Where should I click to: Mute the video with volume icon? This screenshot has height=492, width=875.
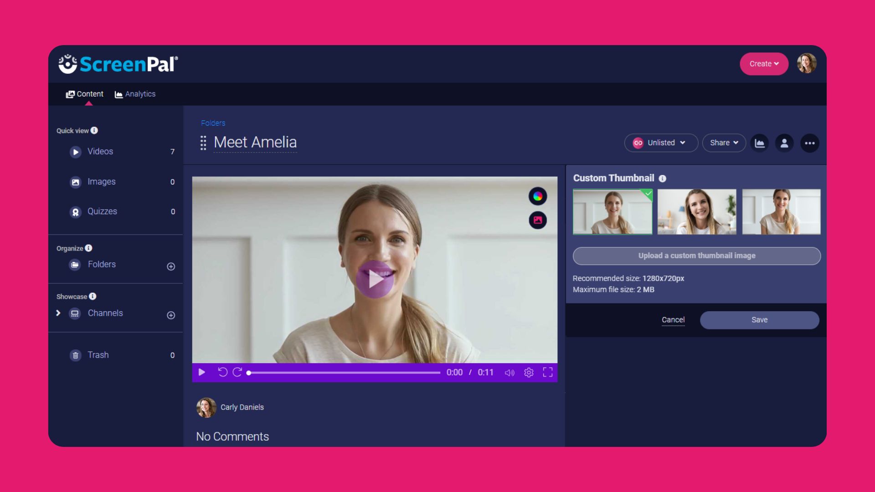pyautogui.click(x=510, y=373)
